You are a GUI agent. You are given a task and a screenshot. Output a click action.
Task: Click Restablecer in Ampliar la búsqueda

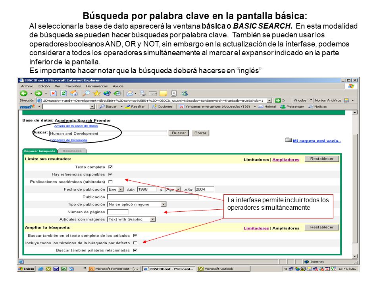coord(322,227)
